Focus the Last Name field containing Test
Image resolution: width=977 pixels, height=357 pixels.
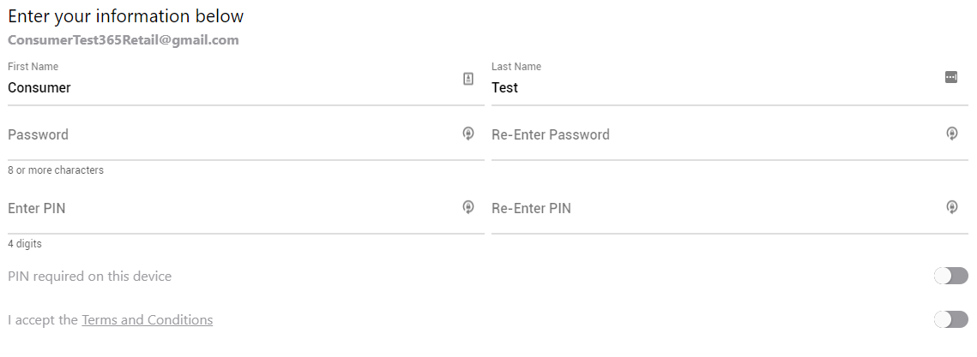coord(712,87)
